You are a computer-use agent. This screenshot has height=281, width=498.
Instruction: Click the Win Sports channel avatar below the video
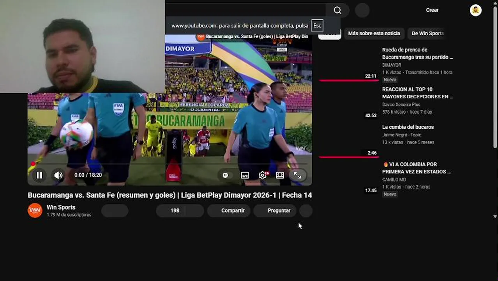click(x=35, y=210)
